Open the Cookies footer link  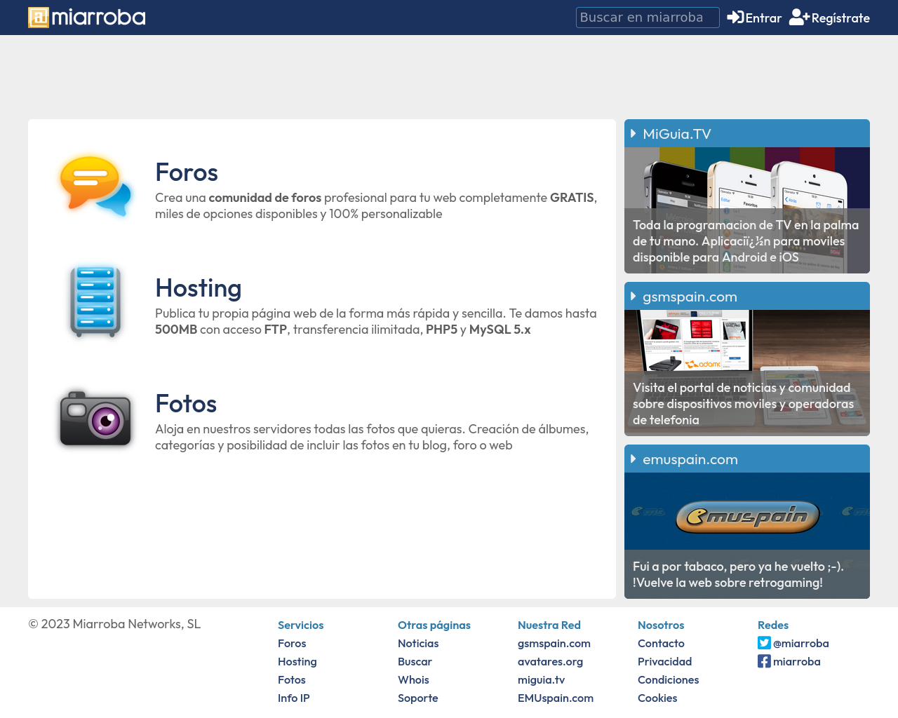[657, 698]
